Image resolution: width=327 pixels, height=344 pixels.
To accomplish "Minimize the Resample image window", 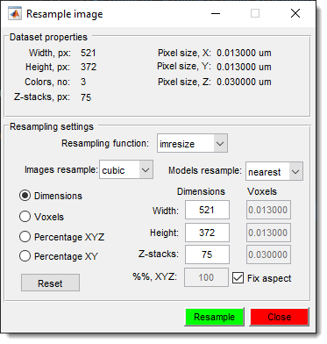I will (216, 13).
